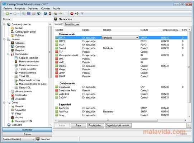Click the Descarga ETRN green arrow icon

click(x=13, y=121)
